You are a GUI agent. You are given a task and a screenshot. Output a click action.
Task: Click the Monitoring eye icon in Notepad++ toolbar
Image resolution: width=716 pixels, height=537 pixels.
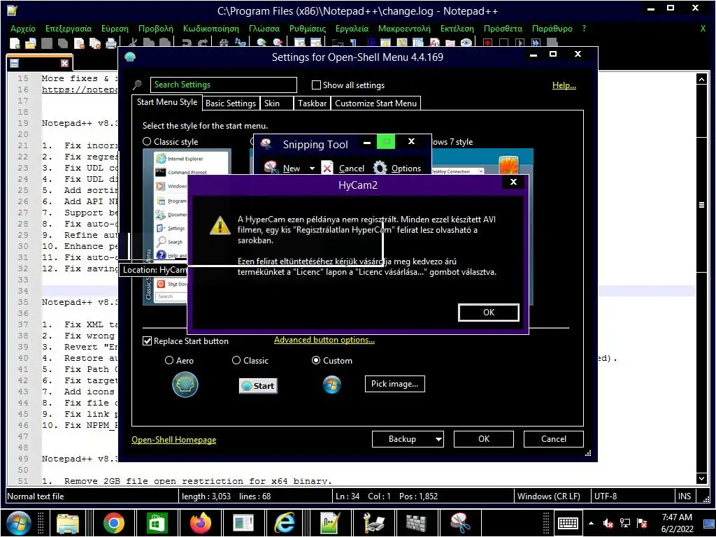pos(466,43)
